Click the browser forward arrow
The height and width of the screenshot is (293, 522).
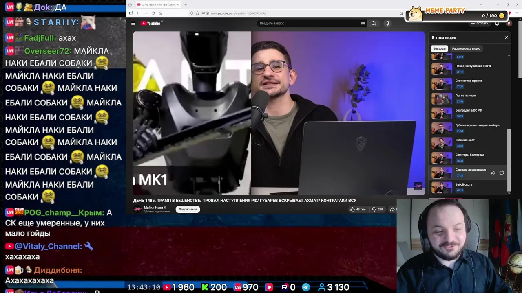[x=146, y=13]
